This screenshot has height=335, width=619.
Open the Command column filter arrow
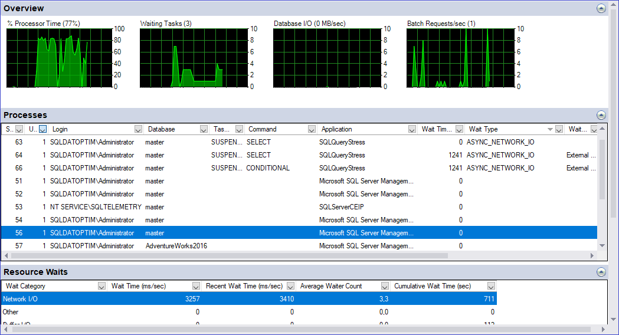(312, 129)
